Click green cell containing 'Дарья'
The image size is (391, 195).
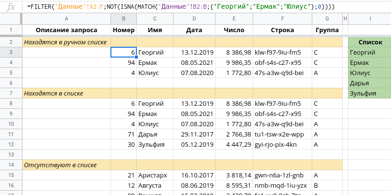tap(370, 83)
